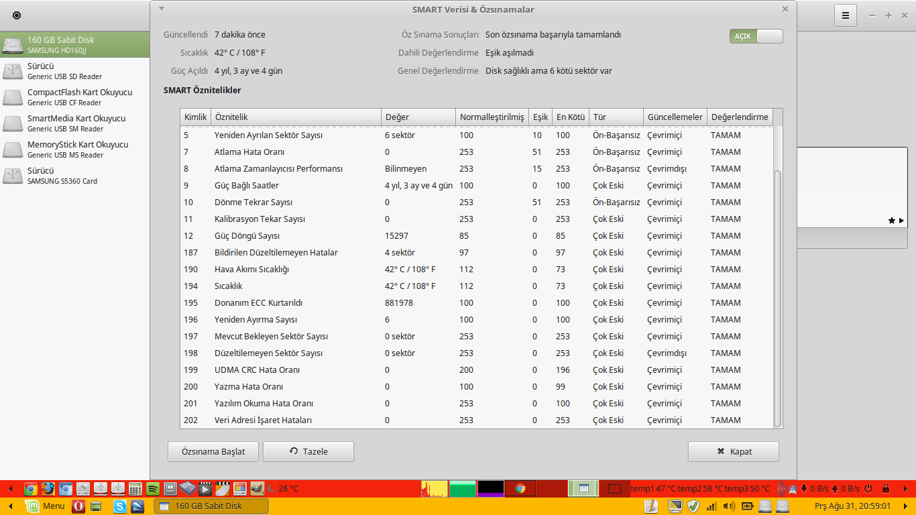This screenshot has height=515, width=916.
Task: Click the right arrow expander beside the clock
Action: pyautogui.click(x=905, y=506)
